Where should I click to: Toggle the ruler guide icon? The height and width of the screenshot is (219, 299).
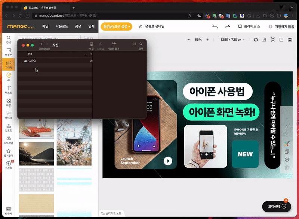click(264, 40)
